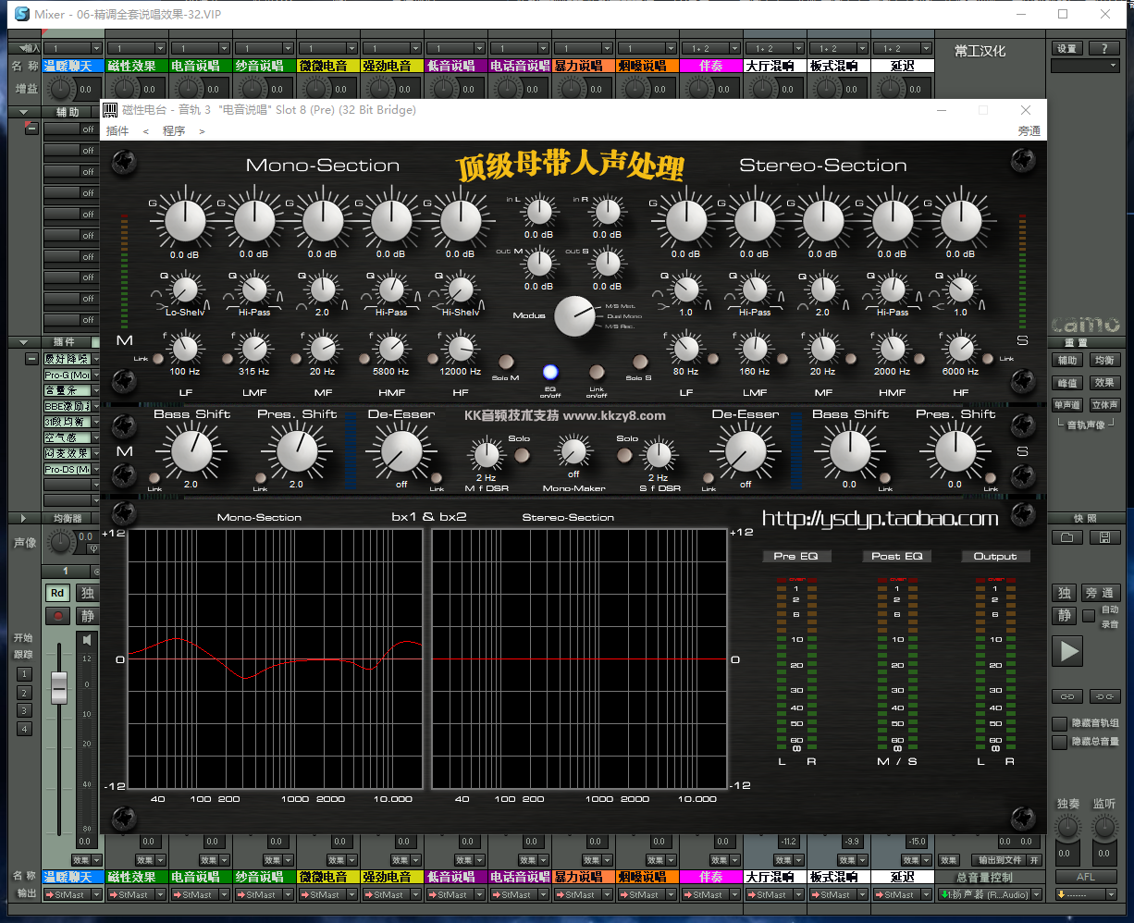Image resolution: width=1134 pixels, height=923 pixels.
Task: Click the 均衡 reset button
Action: click(x=1104, y=360)
